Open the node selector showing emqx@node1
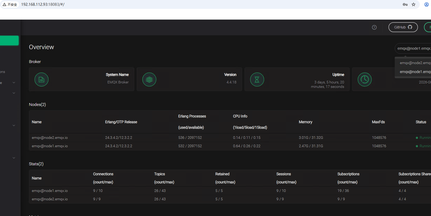 (413, 48)
